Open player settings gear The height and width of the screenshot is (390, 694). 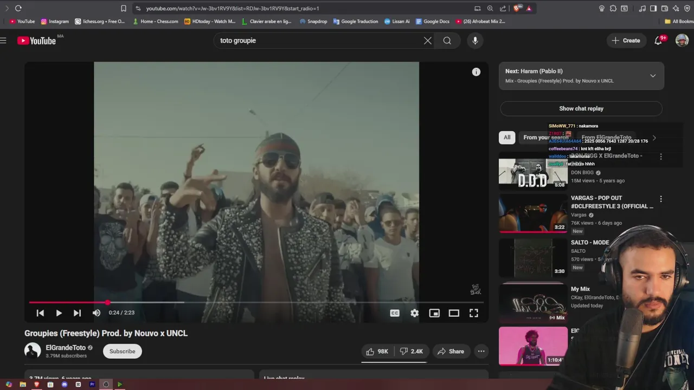click(x=415, y=313)
